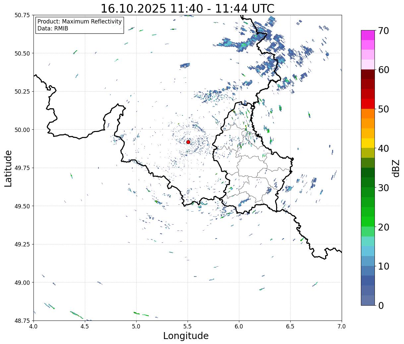
Task: Click the yellow colorbar segment above 40
Action: tap(368, 143)
